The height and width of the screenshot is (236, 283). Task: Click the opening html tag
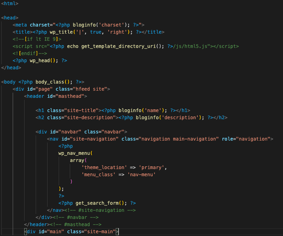point(10,4)
